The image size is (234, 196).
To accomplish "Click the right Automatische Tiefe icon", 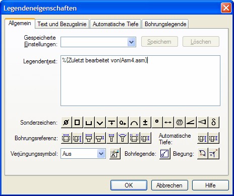I will (214, 138).
